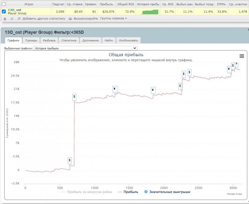Switch to the 'Графики' tab
249x204 pixels.
[14, 40]
